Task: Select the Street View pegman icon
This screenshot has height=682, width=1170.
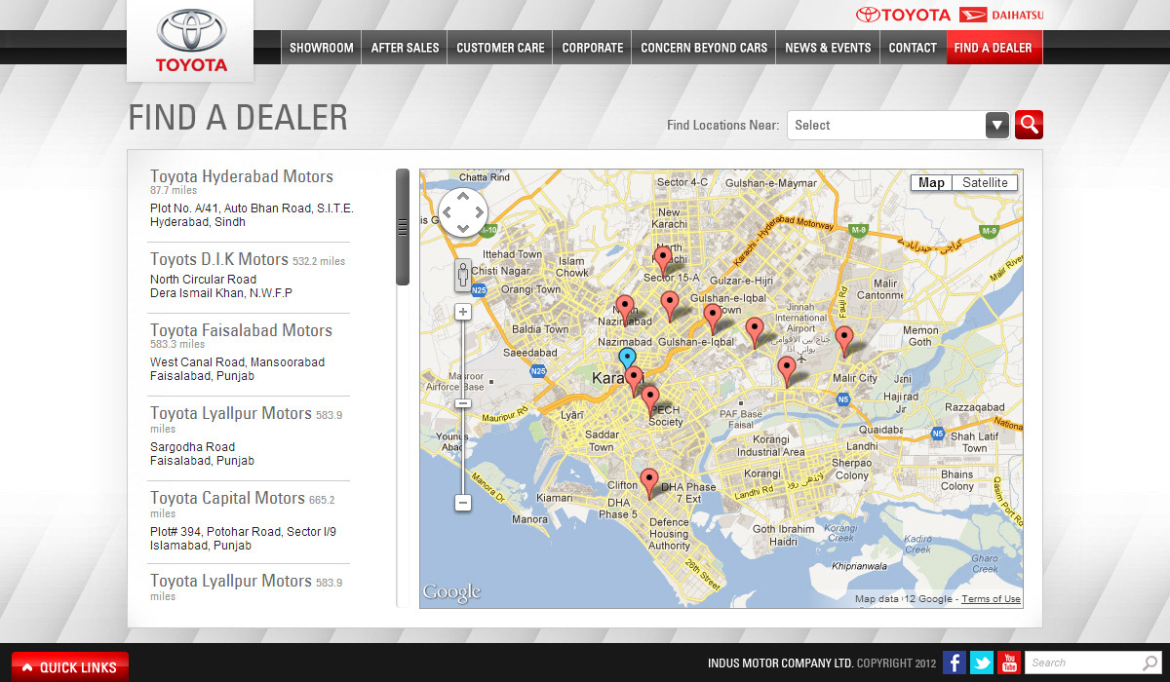Action: coord(463,275)
